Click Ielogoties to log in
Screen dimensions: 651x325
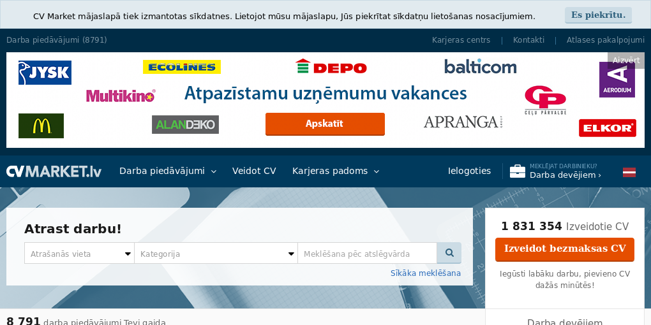click(x=469, y=171)
